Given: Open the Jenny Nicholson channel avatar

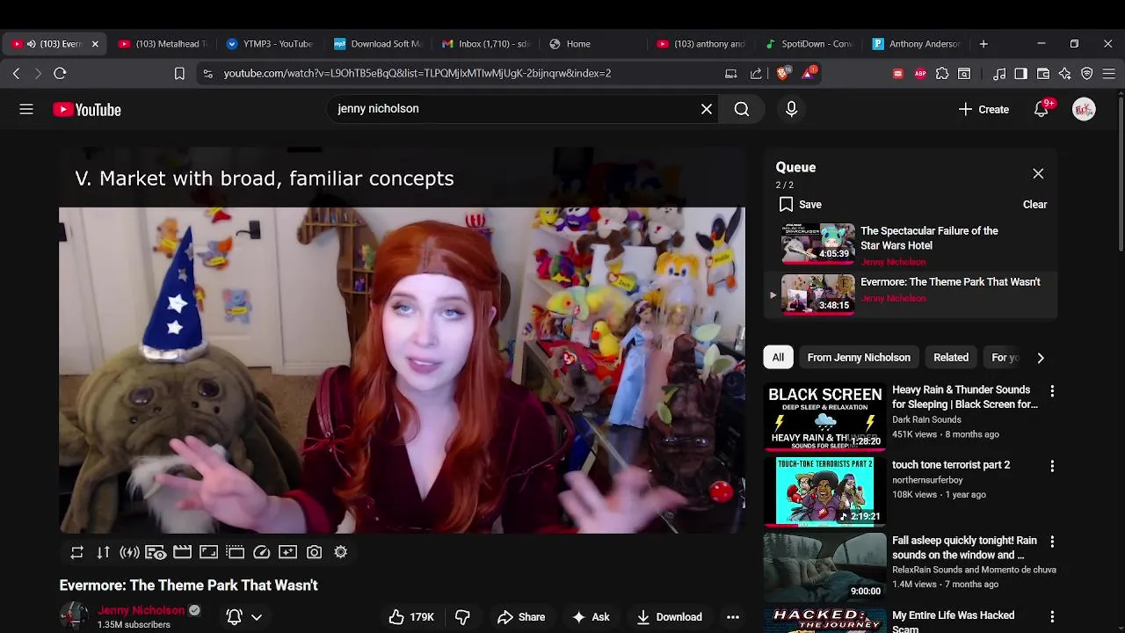Looking at the screenshot, I should point(74,617).
